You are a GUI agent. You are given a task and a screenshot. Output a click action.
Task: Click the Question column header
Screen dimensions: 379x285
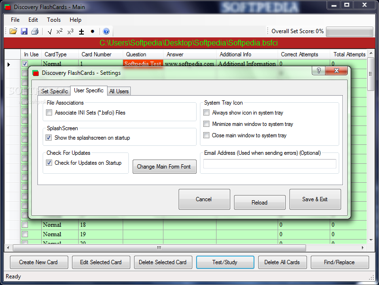(143, 54)
